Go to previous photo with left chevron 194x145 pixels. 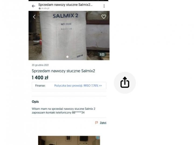34,17
